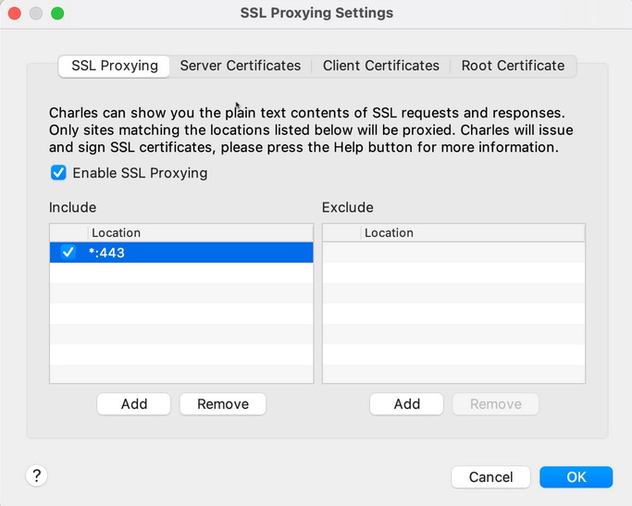632x506 pixels.
Task: Toggle the Enable SSL Proxying checkbox
Action: (59, 173)
